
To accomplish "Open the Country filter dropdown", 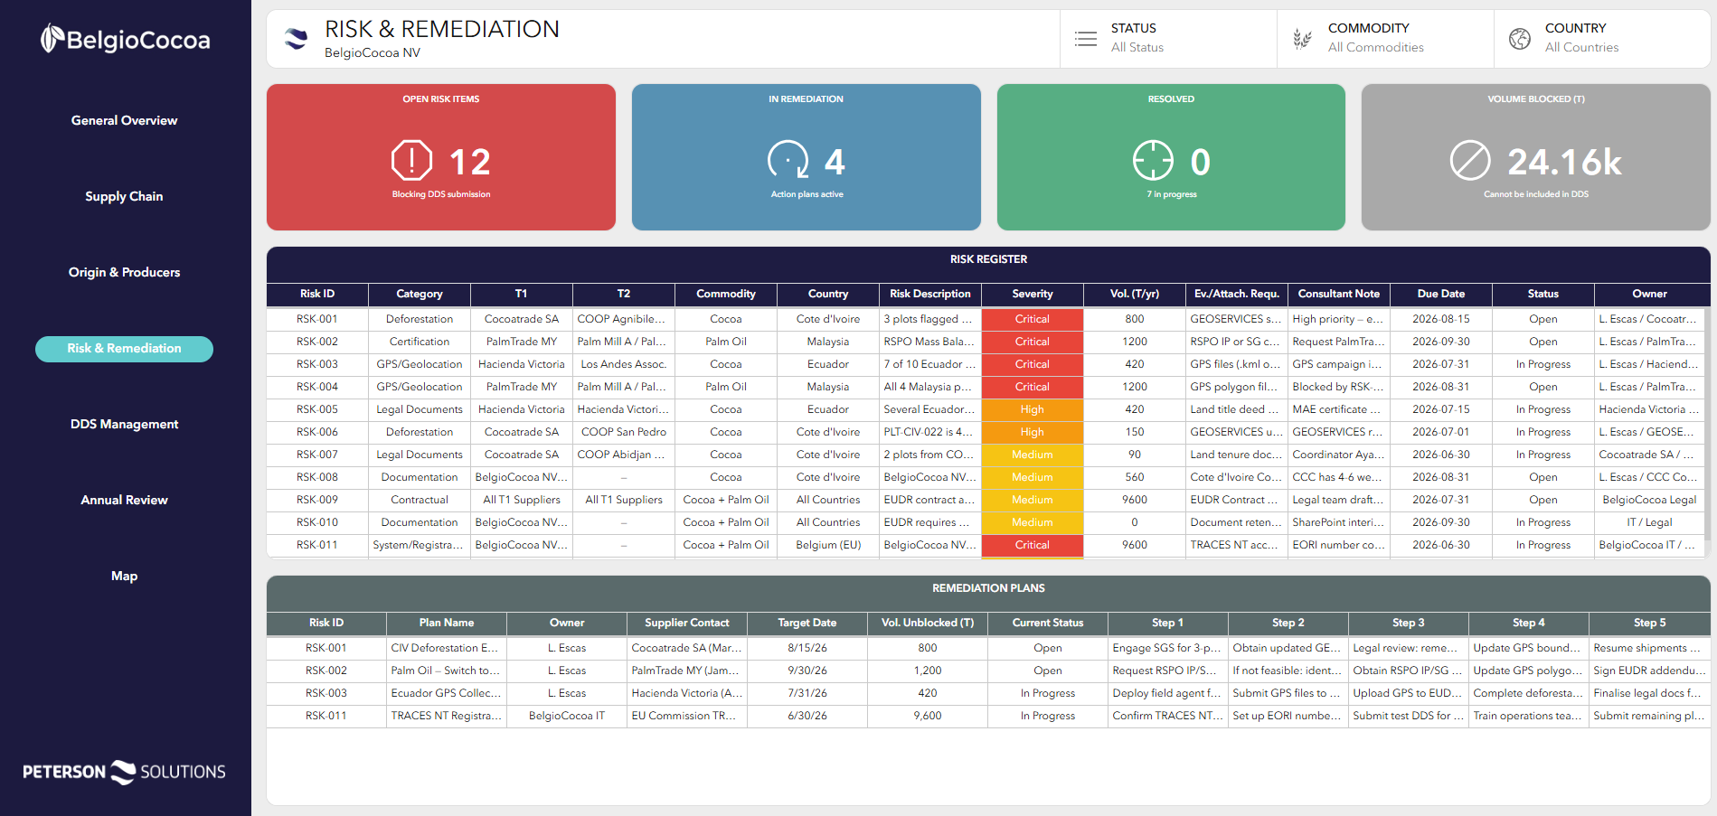I will tap(1602, 39).
